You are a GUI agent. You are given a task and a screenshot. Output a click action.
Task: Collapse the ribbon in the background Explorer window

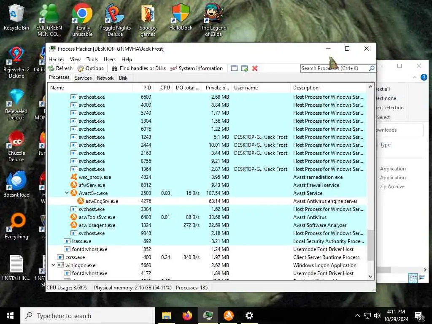tap(415, 78)
